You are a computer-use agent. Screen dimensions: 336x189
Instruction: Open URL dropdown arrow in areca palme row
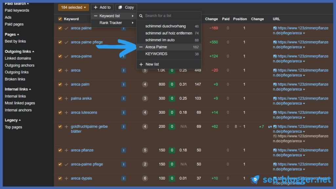(x=304, y=33)
